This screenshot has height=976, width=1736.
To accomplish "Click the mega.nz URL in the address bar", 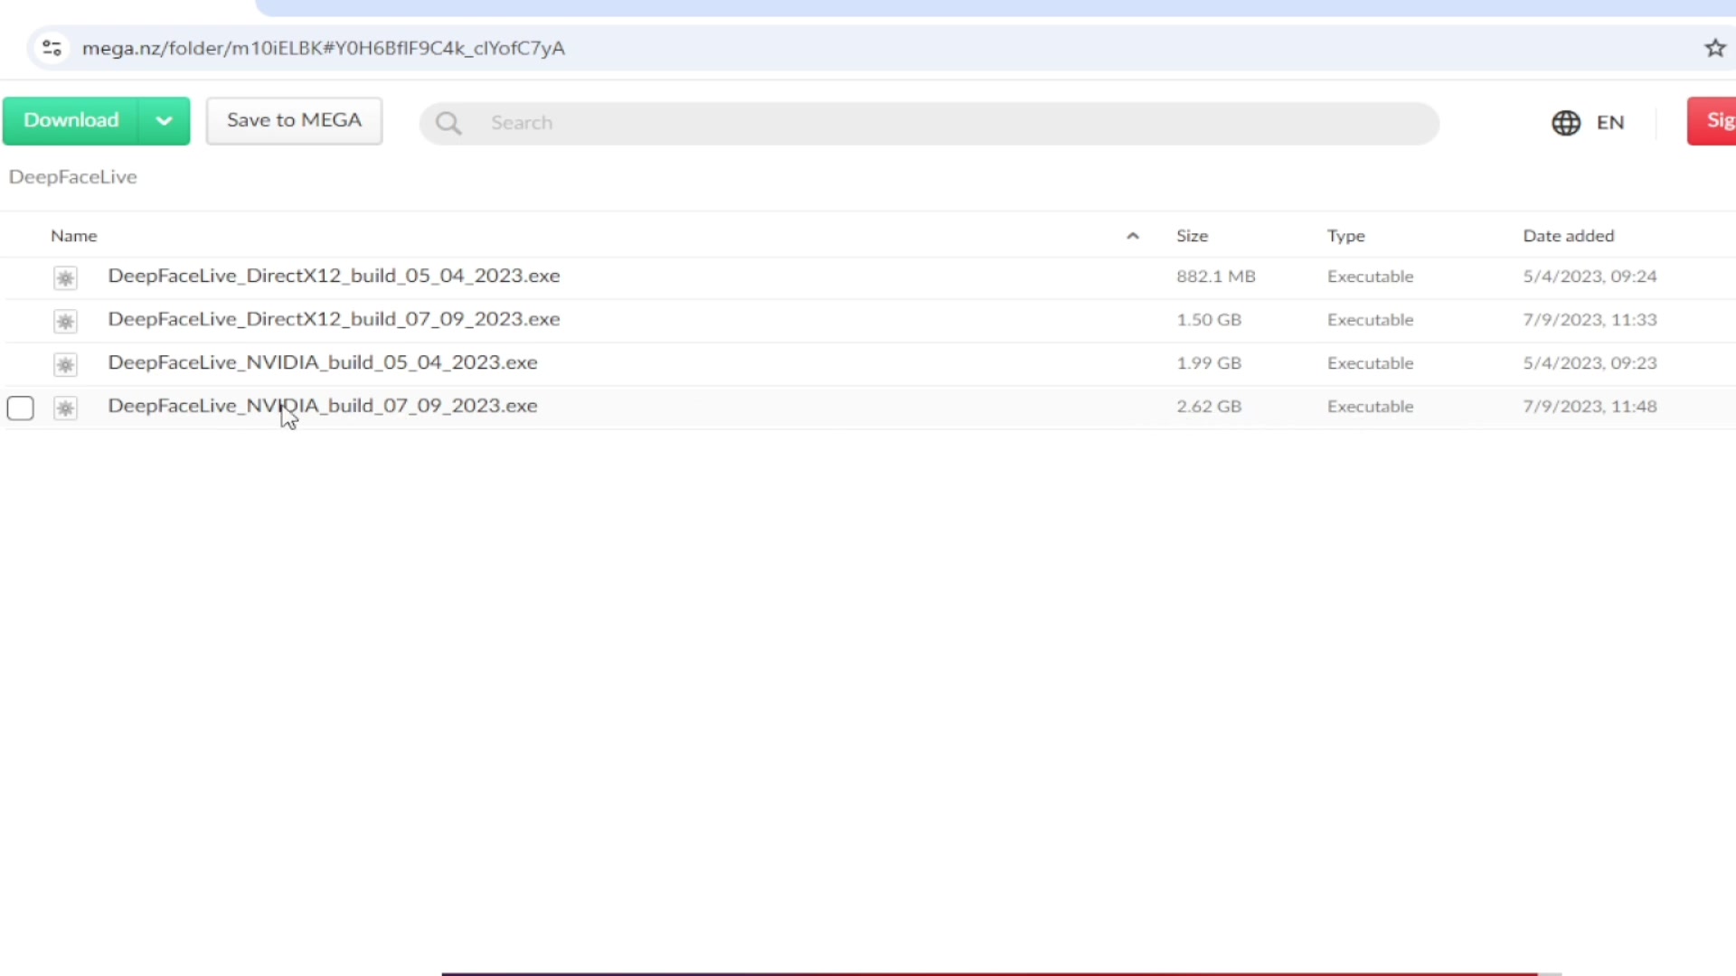I will (x=323, y=48).
